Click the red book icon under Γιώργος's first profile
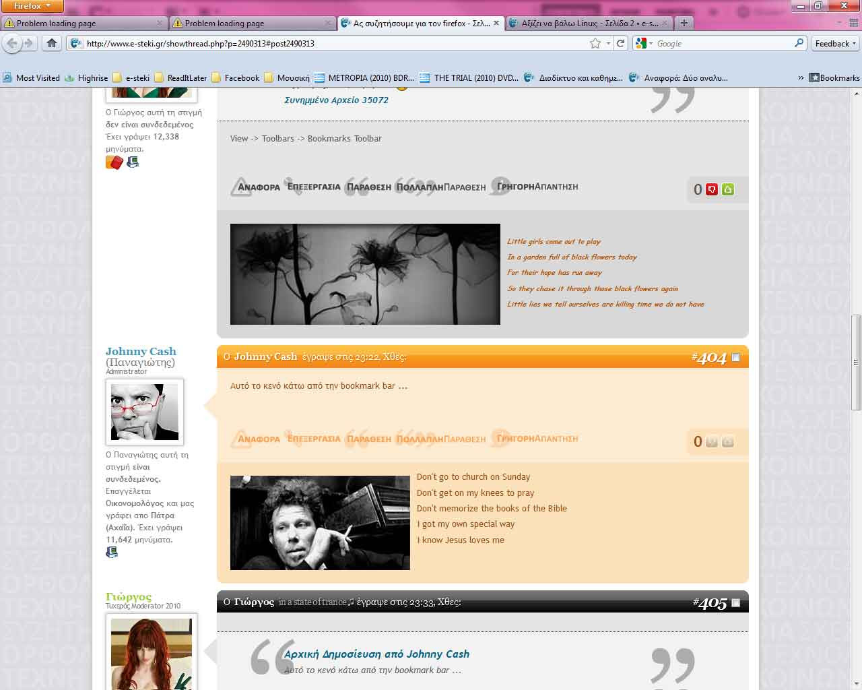Viewport: 862px width, 690px height. coord(114,162)
